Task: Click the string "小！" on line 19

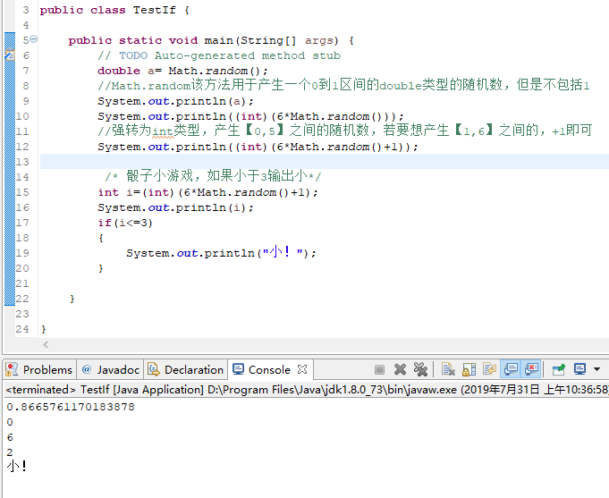Action: pos(283,253)
